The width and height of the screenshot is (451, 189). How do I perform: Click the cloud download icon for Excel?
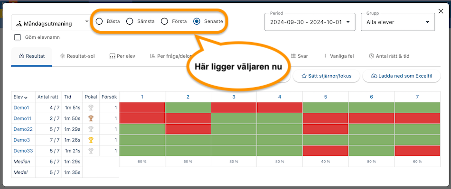coord(374,76)
